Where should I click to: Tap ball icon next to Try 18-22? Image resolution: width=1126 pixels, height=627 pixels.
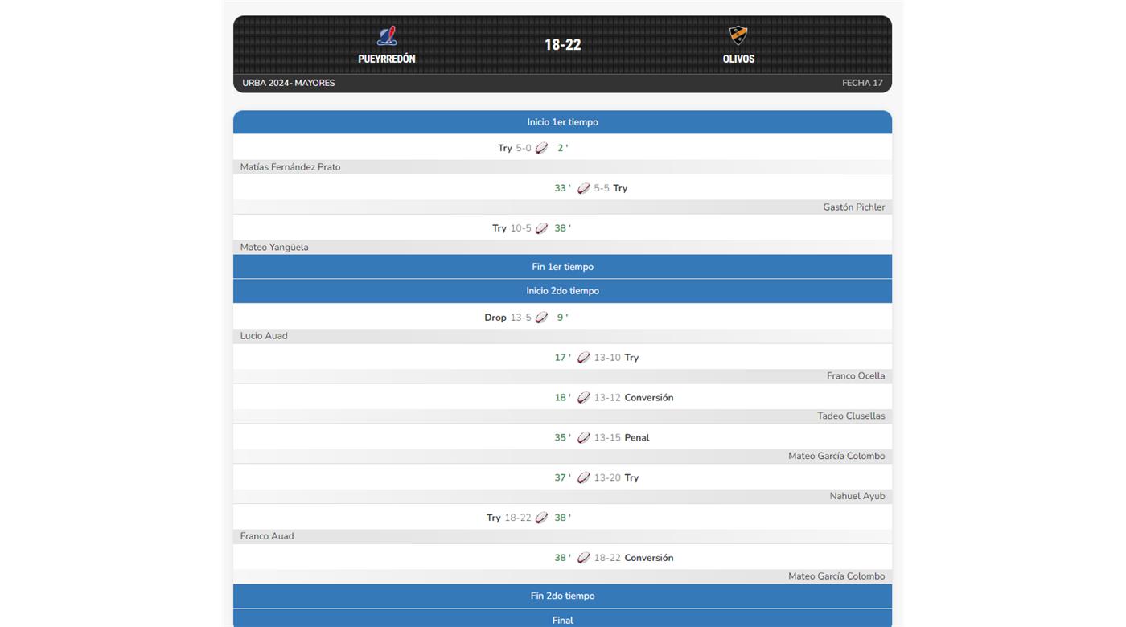pos(542,518)
